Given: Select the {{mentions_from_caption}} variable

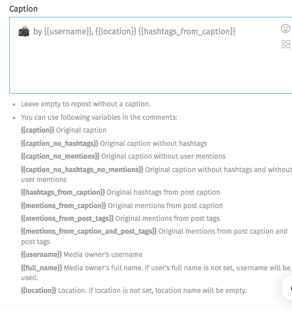Looking at the screenshot, I should tap(64, 206).
